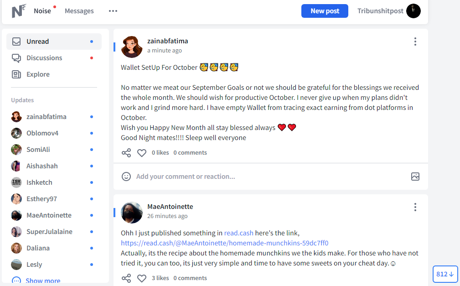Open options menu on MaeAntoinette's post
The width and height of the screenshot is (460, 286).
click(x=415, y=207)
